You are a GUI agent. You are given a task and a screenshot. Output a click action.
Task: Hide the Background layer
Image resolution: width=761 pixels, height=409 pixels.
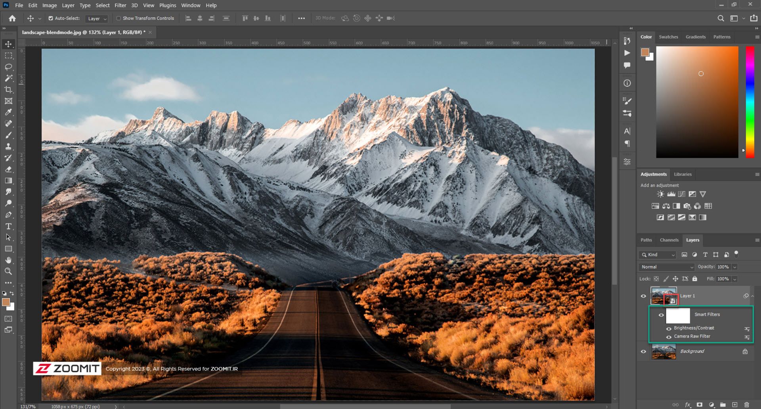[x=644, y=352]
